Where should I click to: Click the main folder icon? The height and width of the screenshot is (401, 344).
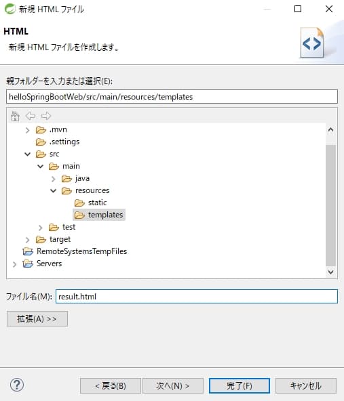[54, 167]
